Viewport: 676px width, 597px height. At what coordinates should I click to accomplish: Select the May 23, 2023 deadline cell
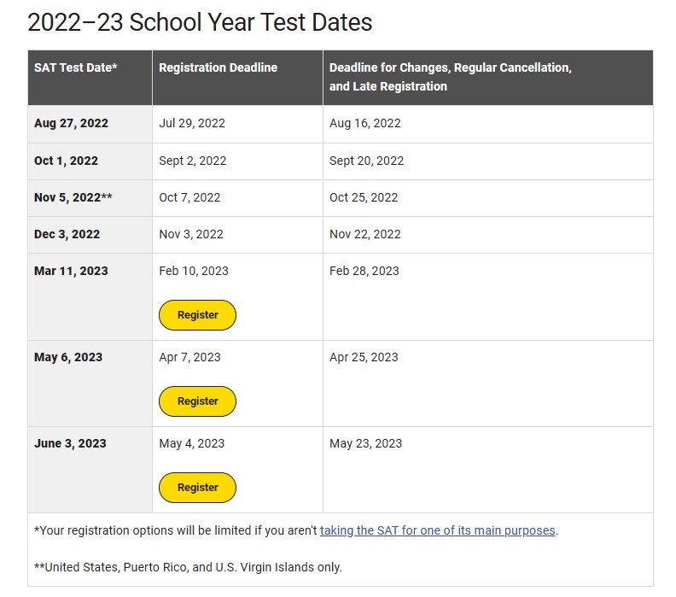tap(365, 443)
